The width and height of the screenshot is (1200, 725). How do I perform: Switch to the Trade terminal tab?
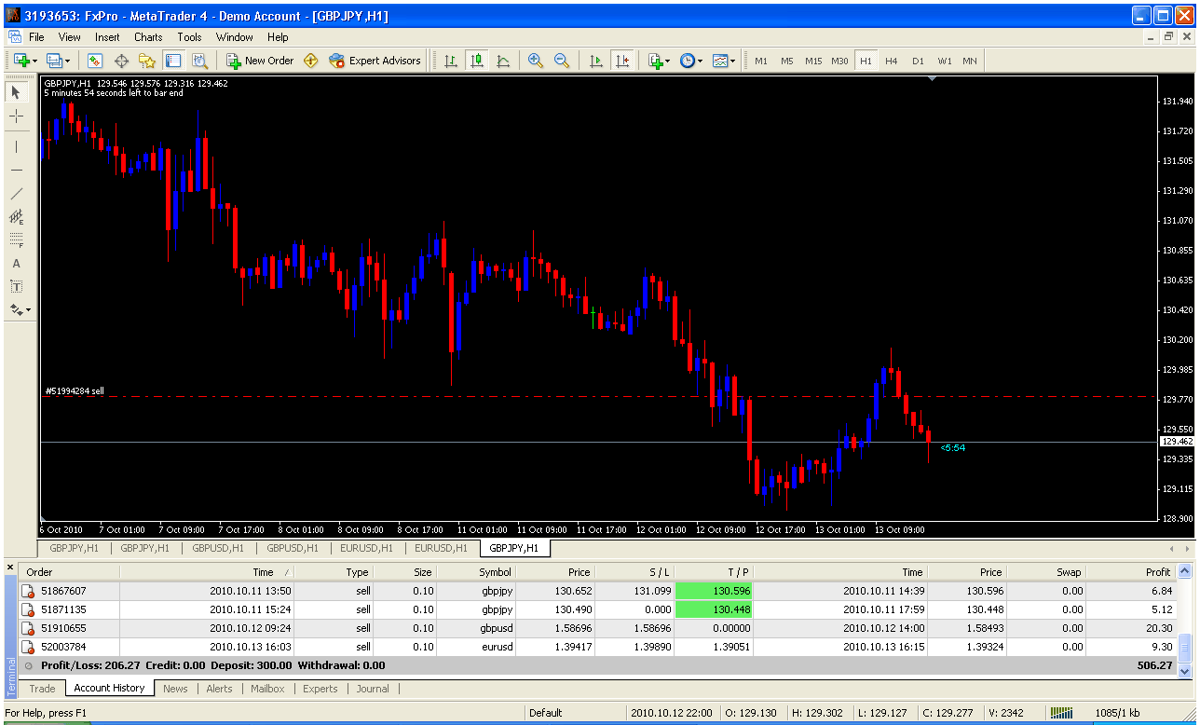pyautogui.click(x=42, y=689)
